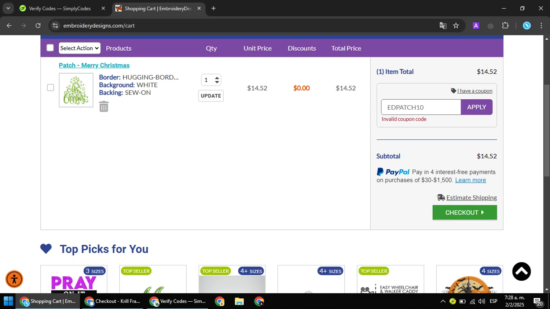Check the Patch - Merry Christmas item checkbox

[51, 88]
